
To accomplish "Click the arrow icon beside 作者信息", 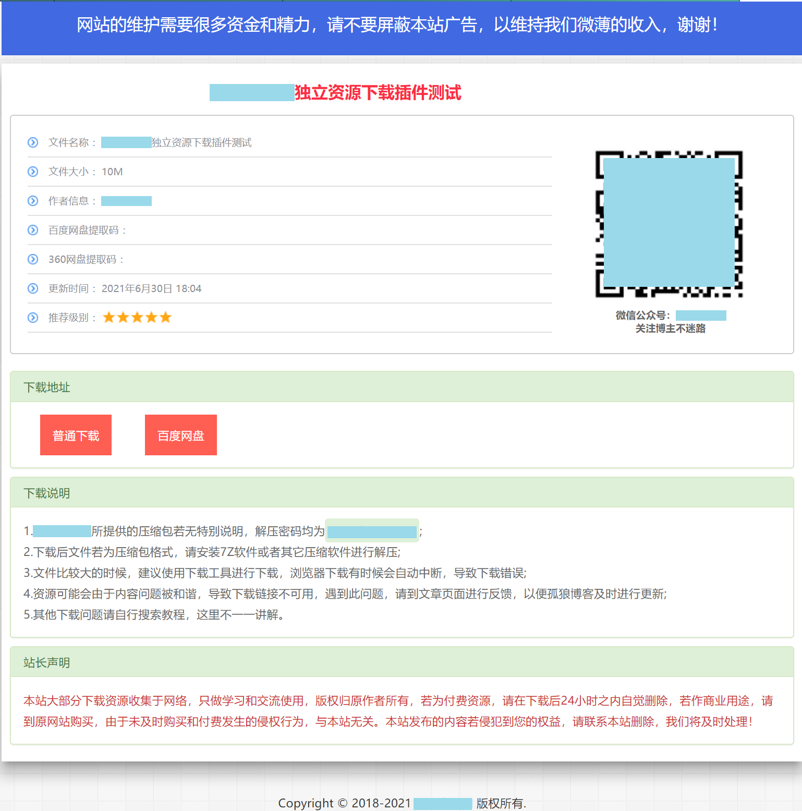I will [x=33, y=201].
